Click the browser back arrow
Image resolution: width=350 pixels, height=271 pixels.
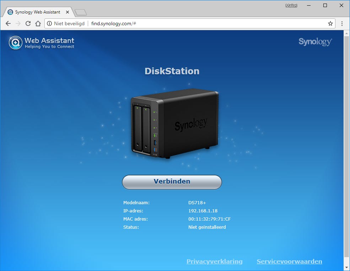tap(8, 23)
